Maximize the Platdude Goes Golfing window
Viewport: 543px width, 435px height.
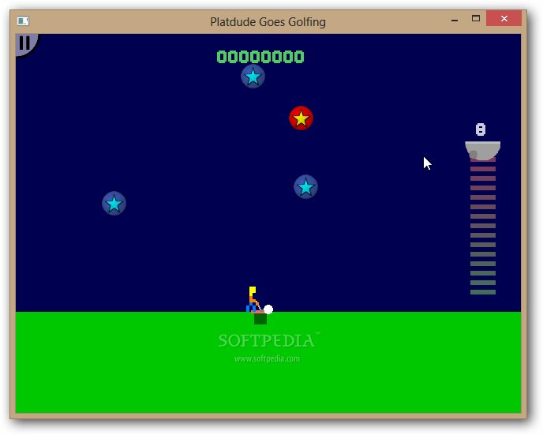[476, 19]
